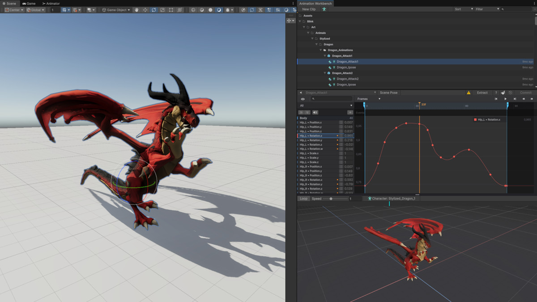537x302 pixels.
Task: Select the Rect tool in Scene toolbar
Action: click(171, 10)
